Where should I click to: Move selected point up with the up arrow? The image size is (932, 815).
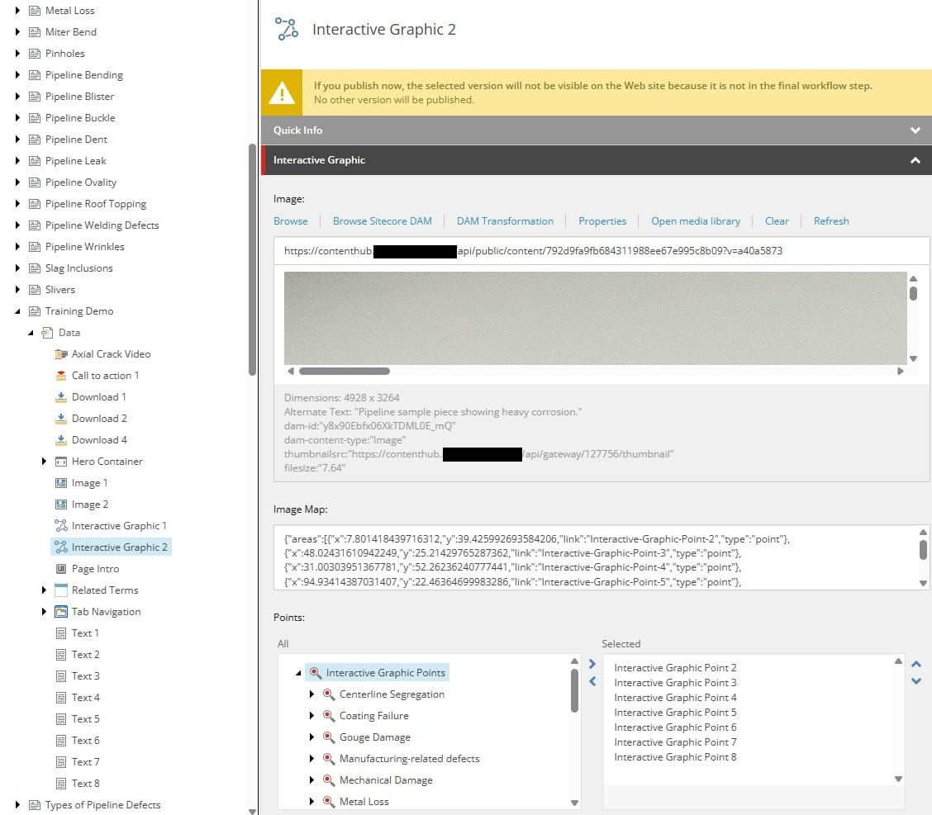point(915,664)
